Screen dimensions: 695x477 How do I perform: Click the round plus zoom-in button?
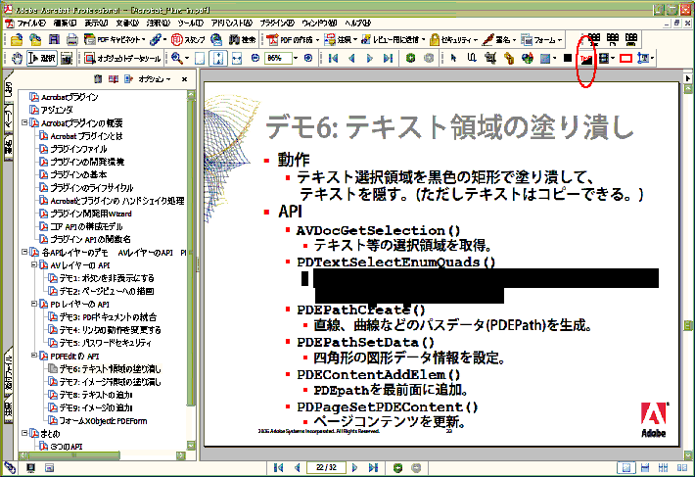pos(308,58)
